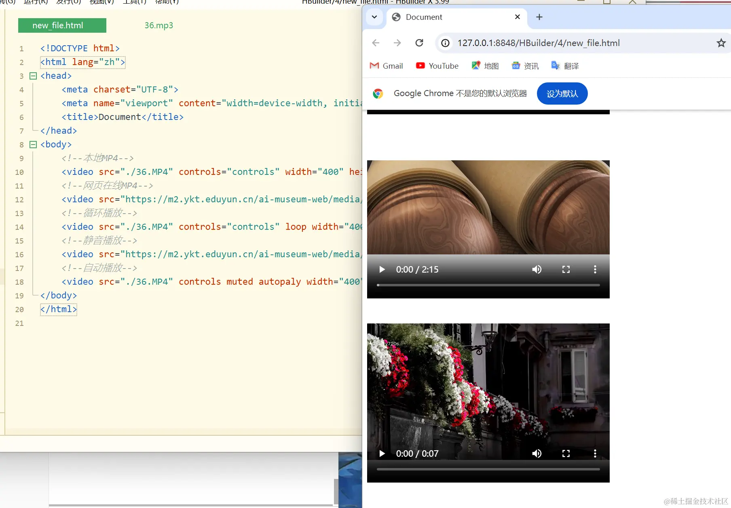The height and width of the screenshot is (508, 731).
Task: Enter fullscreen on the 2:15 video
Action: click(x=566, y=269)
